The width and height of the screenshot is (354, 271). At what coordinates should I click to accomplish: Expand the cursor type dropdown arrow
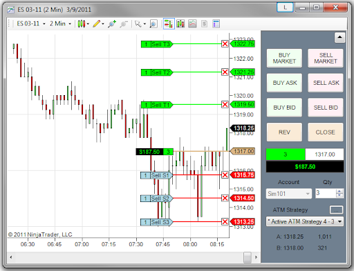coord(145,23)
